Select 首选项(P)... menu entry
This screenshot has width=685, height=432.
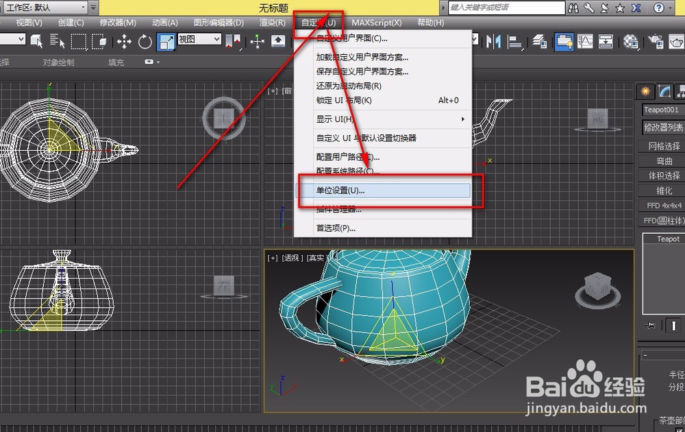384,228
